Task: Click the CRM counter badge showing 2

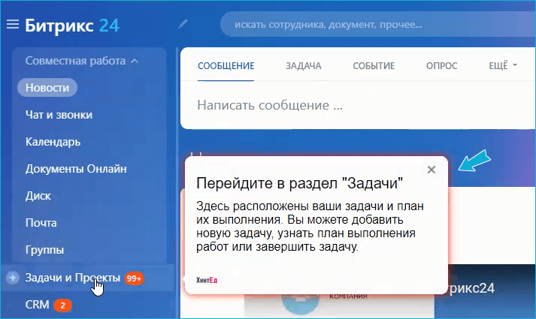Action: pos(62,305)
